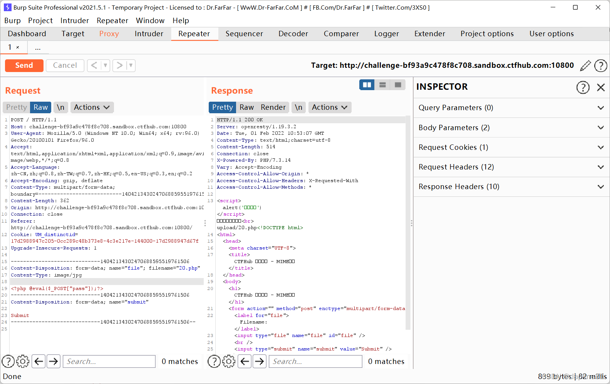Focus the request search field
This screenshot has width=610, height=384.
click(109, 361)
